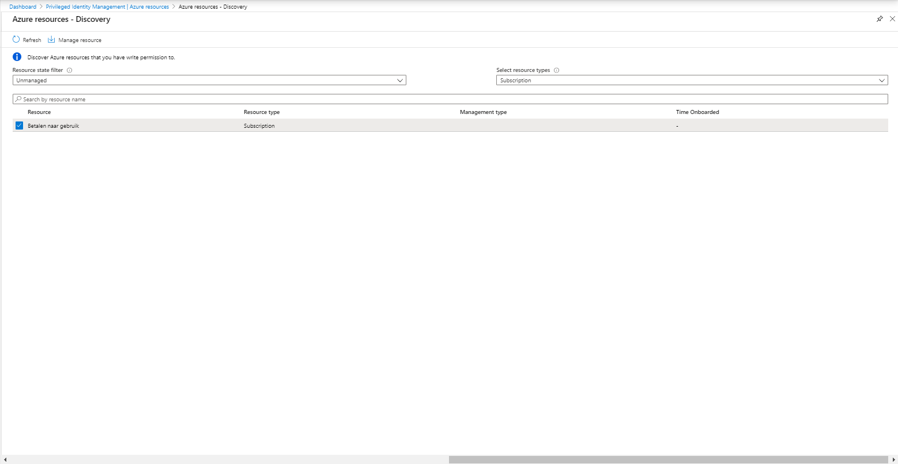Click the left arrow of the horizontal scrollbar

pos(5,459)
